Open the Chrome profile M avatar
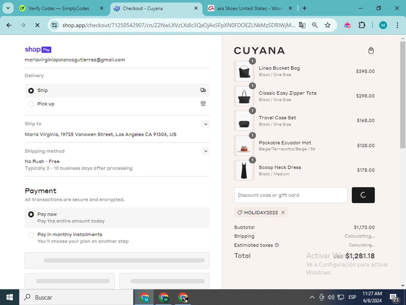Viewport: 406px width, 305px height. 383,25
